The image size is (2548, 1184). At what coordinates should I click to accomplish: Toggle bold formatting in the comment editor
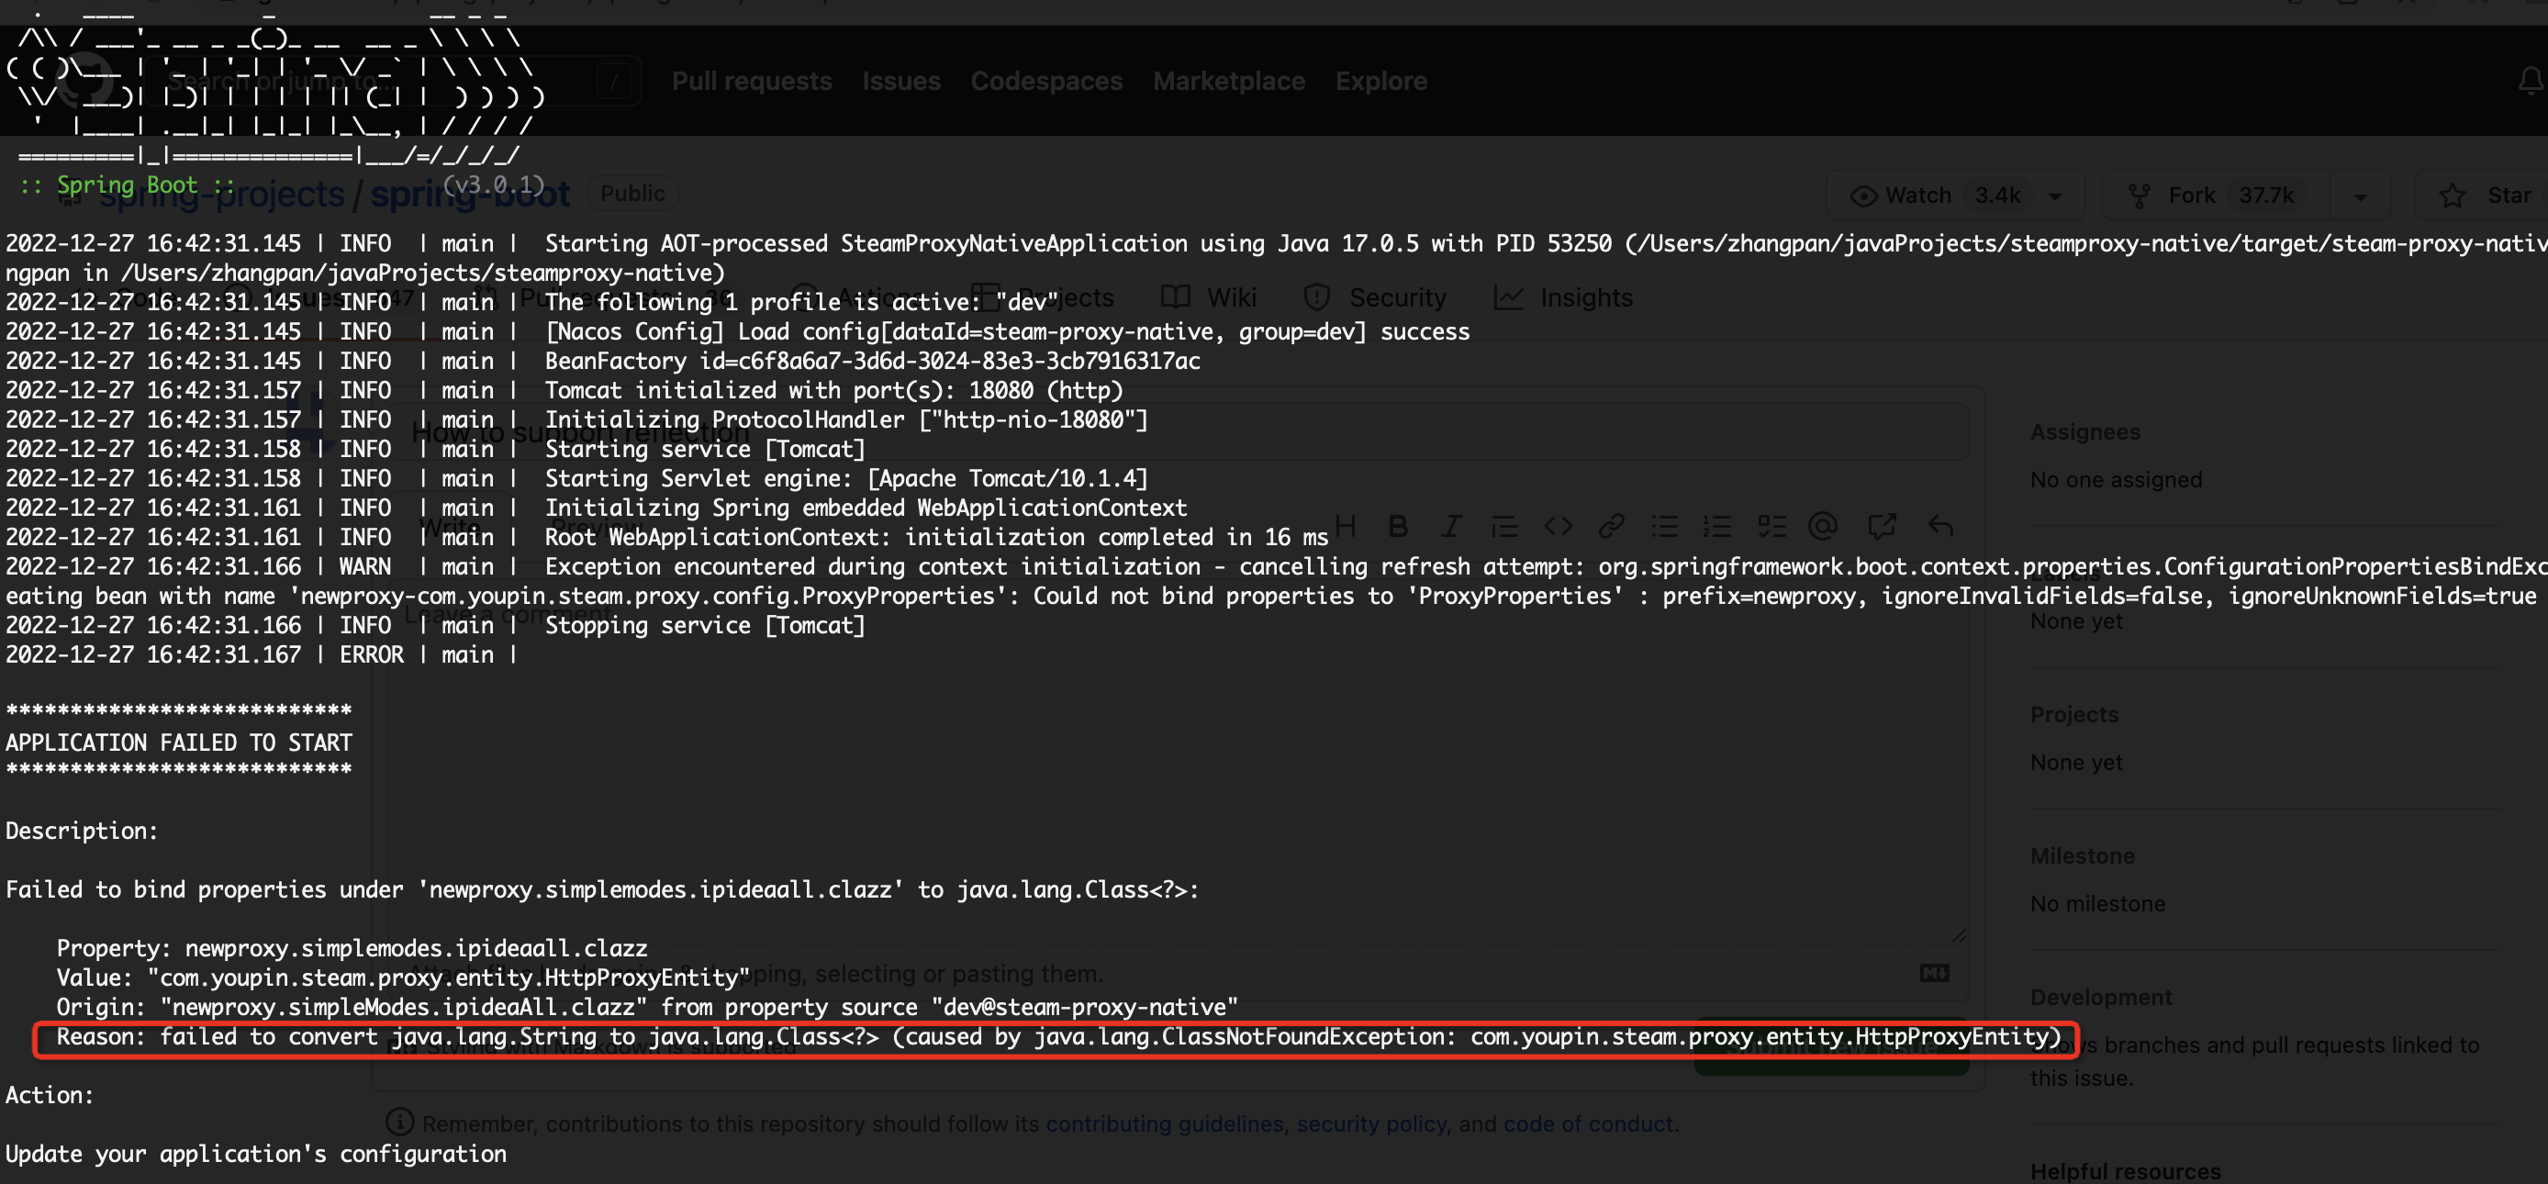1398,525
